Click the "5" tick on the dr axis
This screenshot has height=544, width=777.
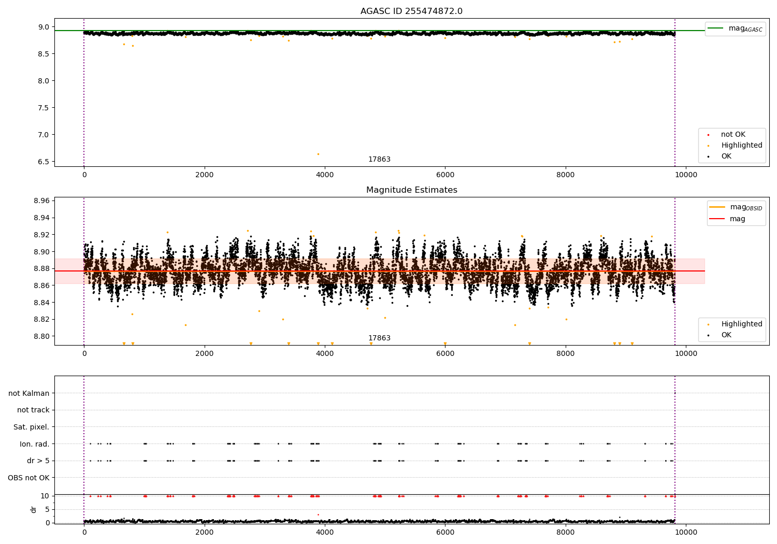click(x=47, y=509)
